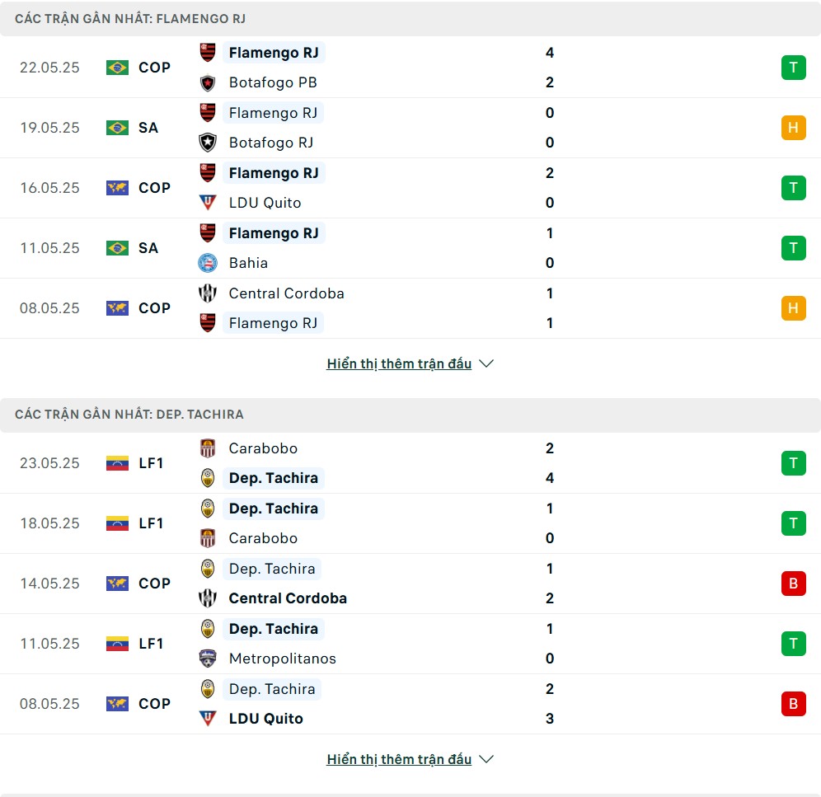Open 'Hiển thị thêm trận đấu' link under Tachira

399,759
